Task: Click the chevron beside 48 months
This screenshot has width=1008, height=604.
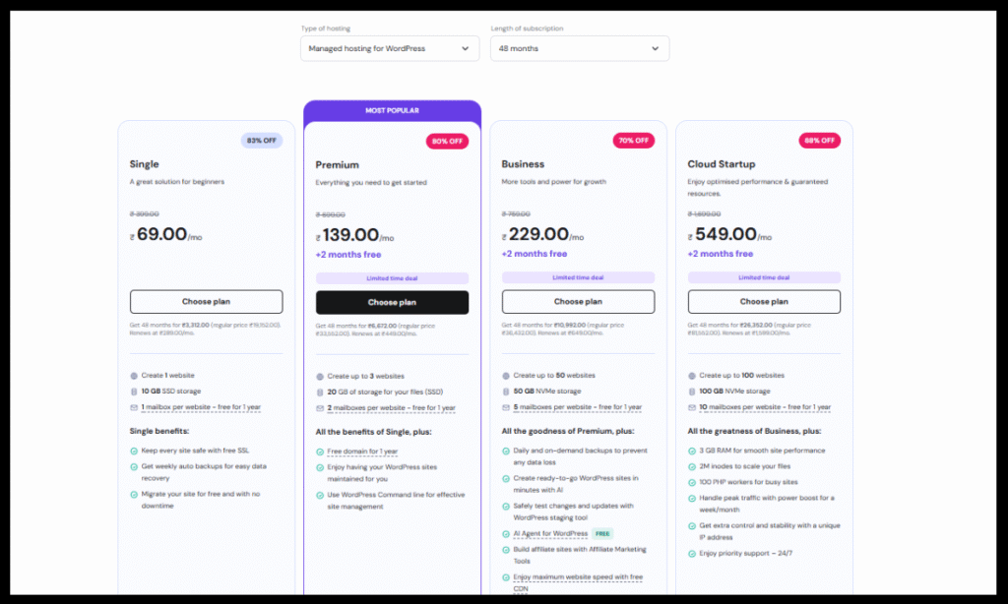Action: 655,48
